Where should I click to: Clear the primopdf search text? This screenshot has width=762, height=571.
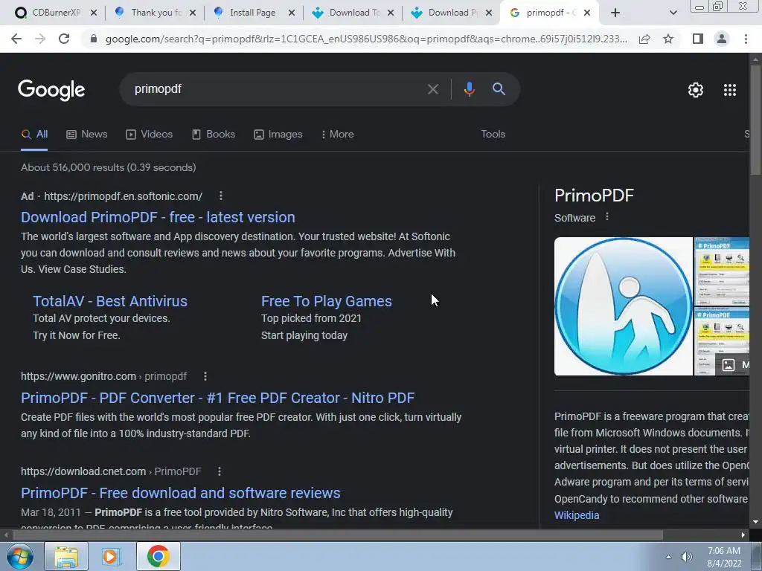click(432, 89)
